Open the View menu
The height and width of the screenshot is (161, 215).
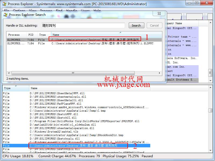point(33,10)
